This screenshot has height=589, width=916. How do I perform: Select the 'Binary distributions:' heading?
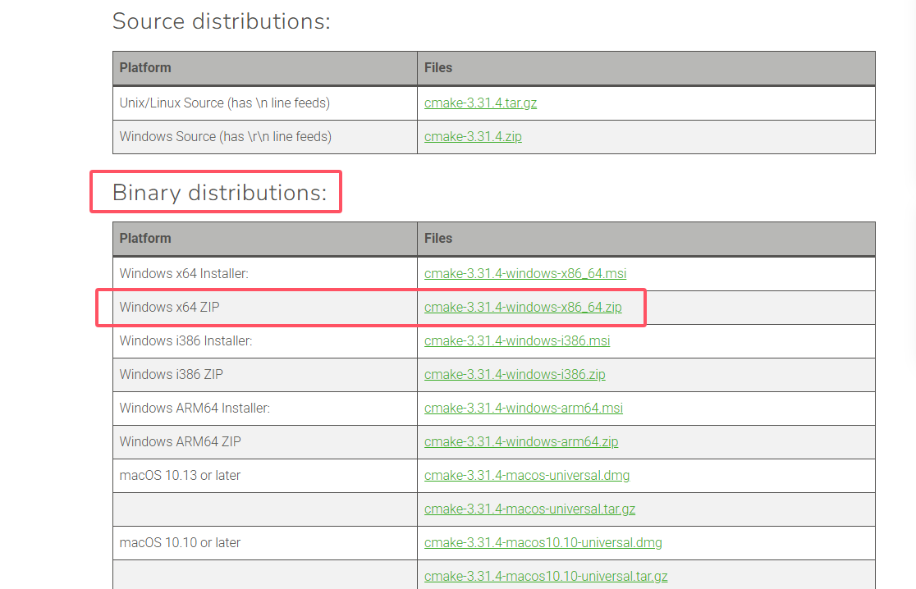coord(220,193)
